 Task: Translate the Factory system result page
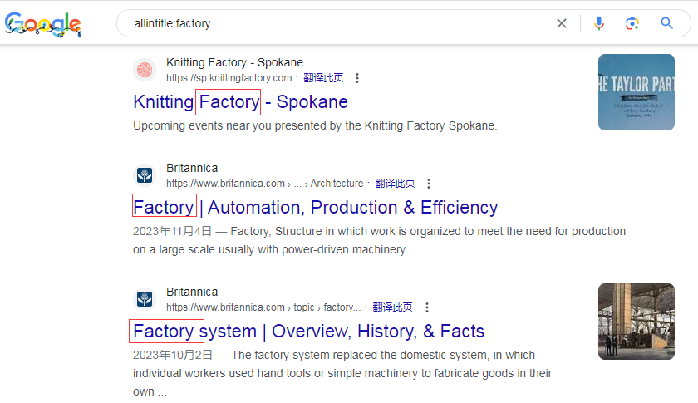[392, 307]
